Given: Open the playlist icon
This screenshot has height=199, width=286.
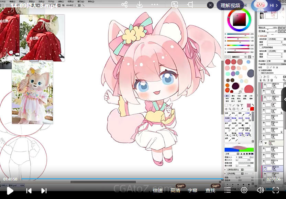Looking at the screenshot, I should pyautogui.click(x=228, y=190).
